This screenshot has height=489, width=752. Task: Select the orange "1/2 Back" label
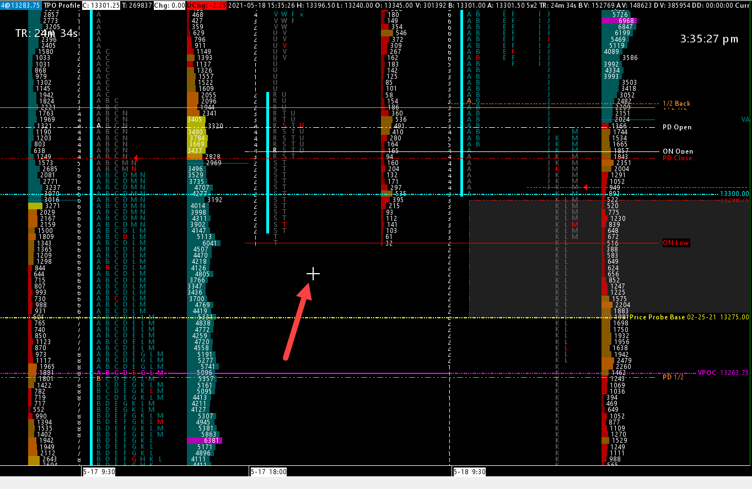(676, 104)
